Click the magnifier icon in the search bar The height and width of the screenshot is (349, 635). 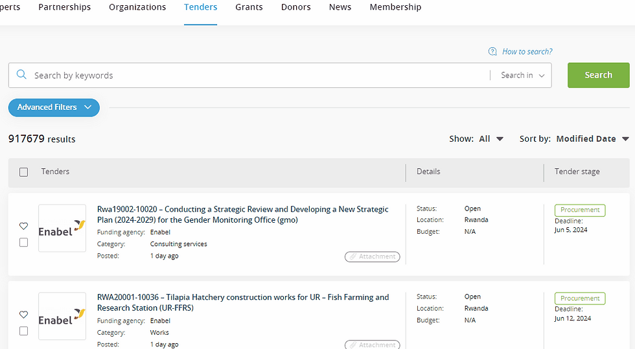click(x=21, y=75)
